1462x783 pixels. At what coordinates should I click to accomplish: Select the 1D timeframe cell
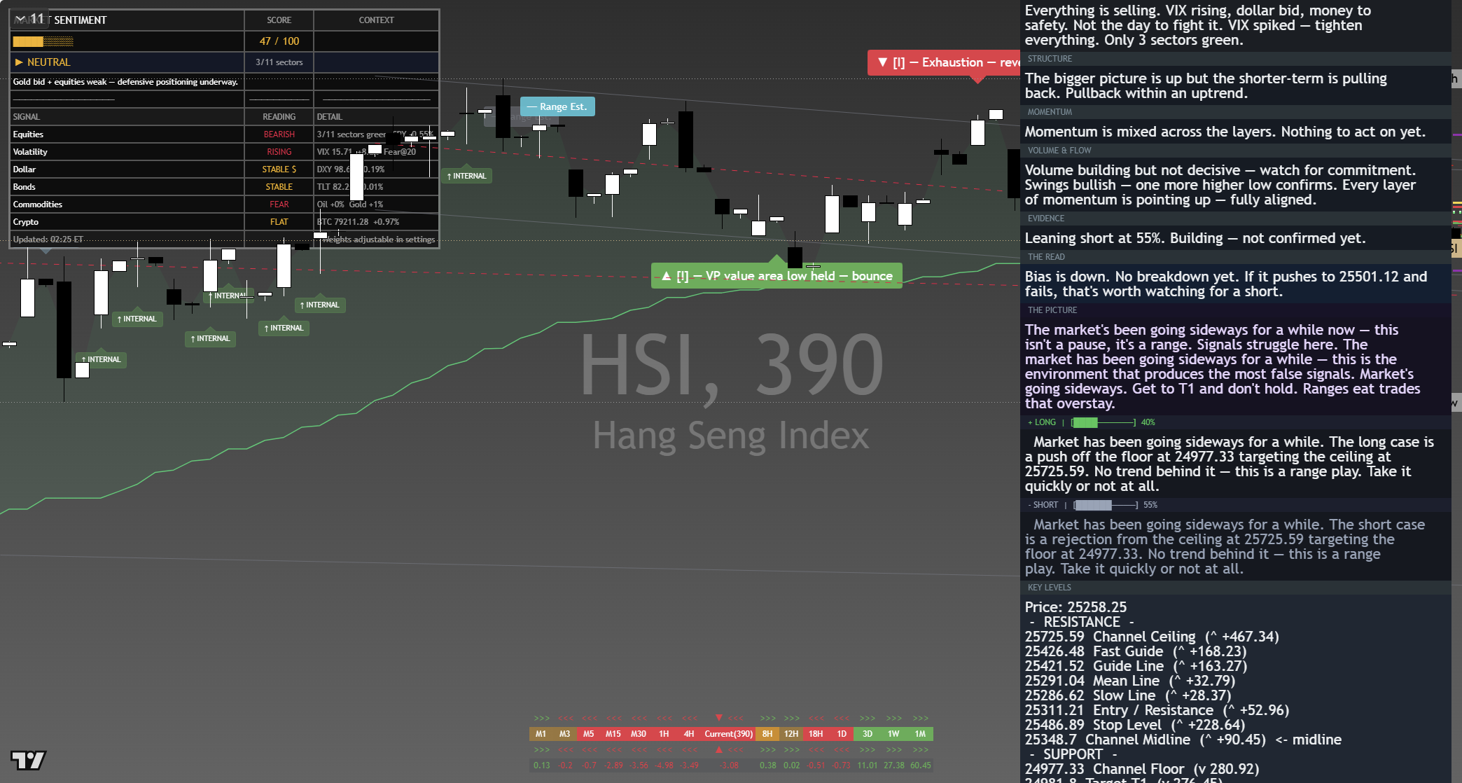coord(842,734)
